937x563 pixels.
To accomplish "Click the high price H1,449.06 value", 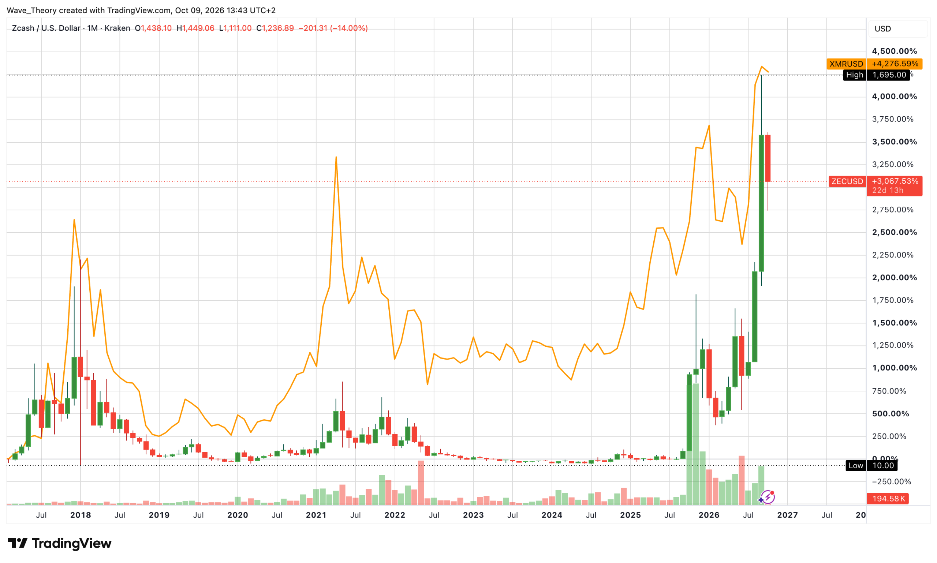I will click(195, 28).
